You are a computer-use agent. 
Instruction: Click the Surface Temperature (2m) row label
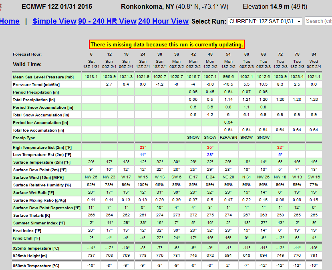42,162
